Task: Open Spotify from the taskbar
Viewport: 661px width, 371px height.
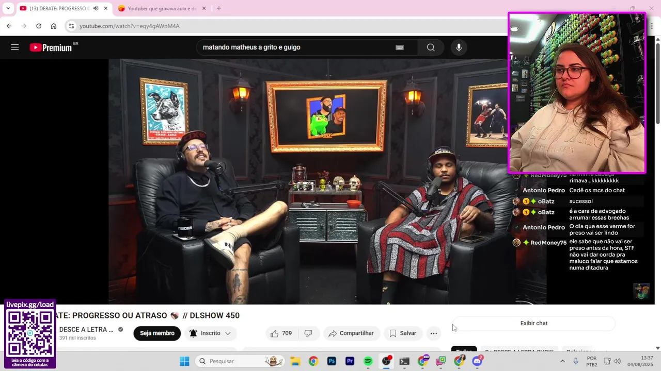Action: coord(368,361)
